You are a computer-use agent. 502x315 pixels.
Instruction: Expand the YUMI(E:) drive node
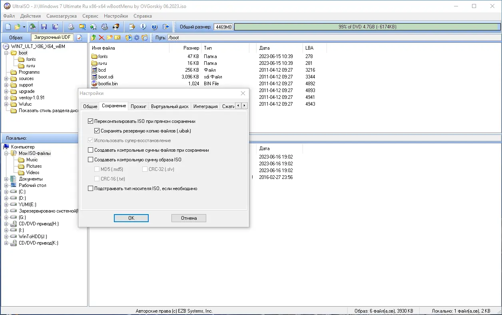(6, 205)
